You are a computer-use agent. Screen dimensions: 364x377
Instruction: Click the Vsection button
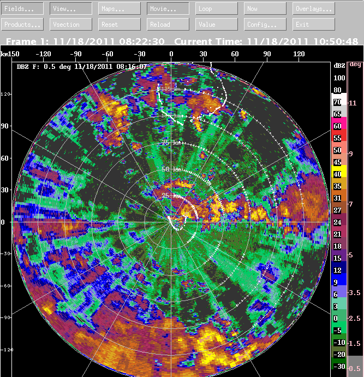click(x=71, y=25)
